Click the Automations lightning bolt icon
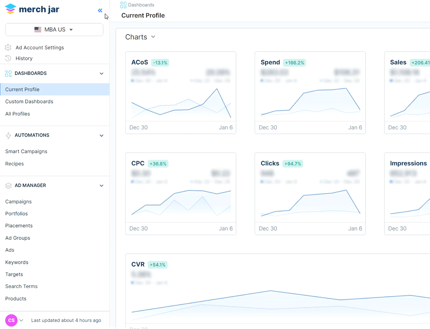Viewport: 430px width, 329px height. pos(8,135)
